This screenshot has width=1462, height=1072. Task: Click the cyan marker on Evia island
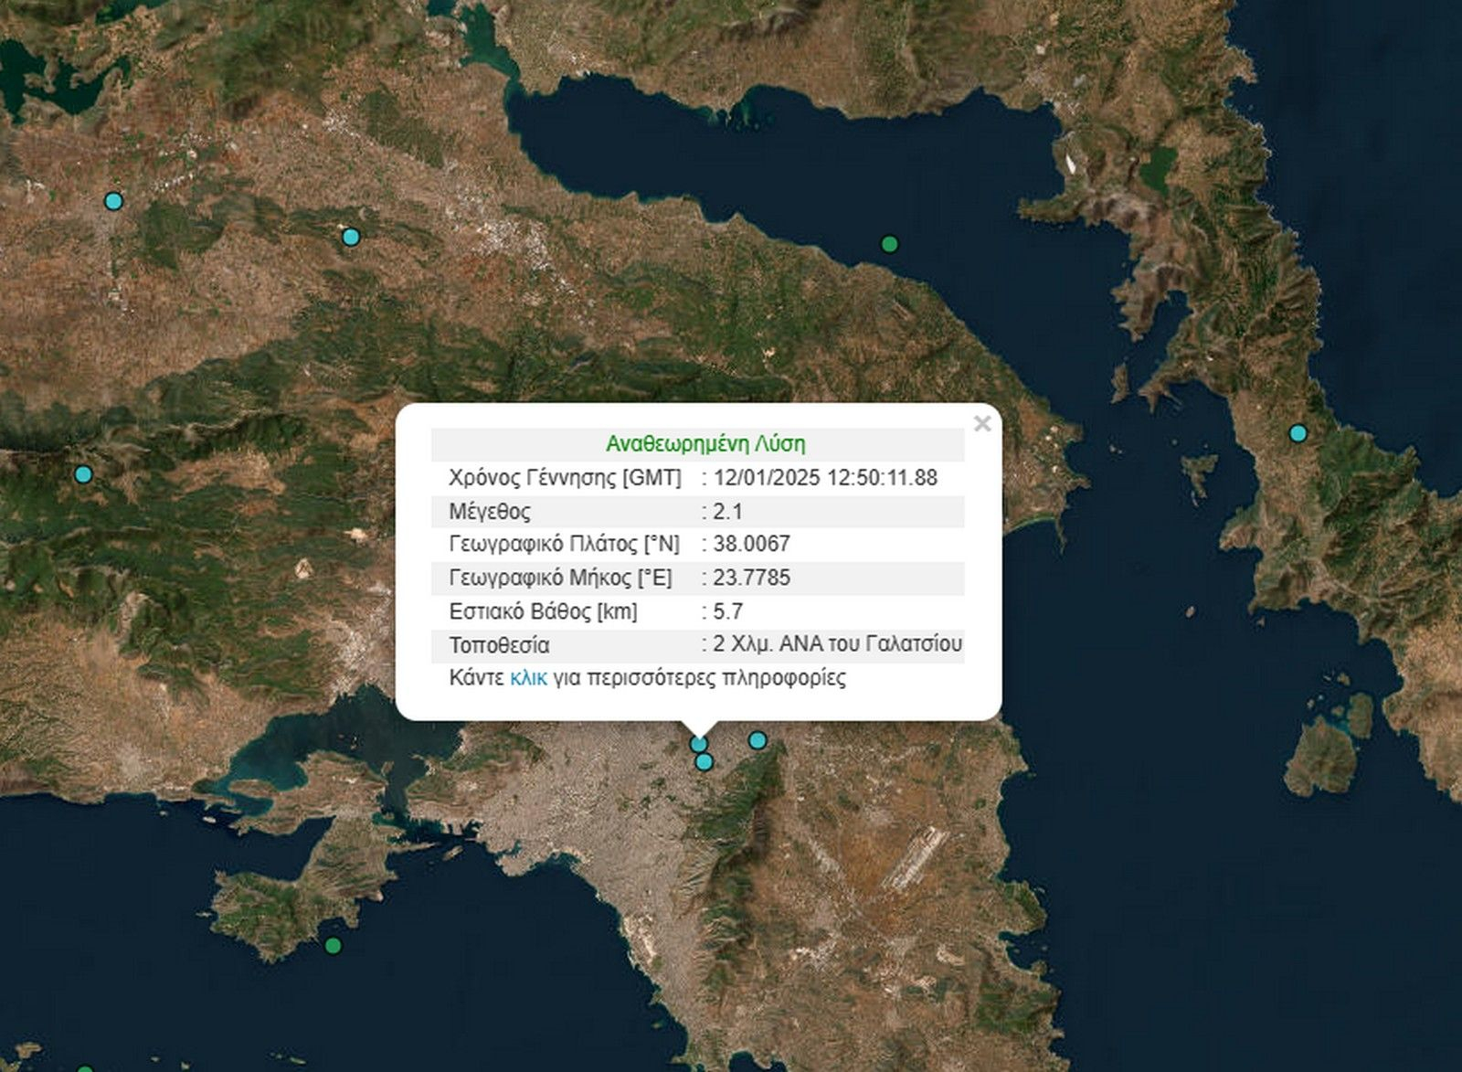(x=1298, y=433)
